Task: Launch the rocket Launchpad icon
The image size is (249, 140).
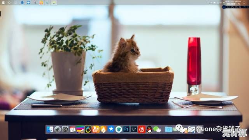Action: pyautogui.click(x=57, y=129)
